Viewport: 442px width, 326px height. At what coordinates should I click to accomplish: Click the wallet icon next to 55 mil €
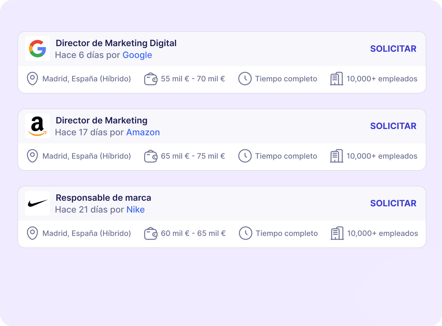pos(151,79)
